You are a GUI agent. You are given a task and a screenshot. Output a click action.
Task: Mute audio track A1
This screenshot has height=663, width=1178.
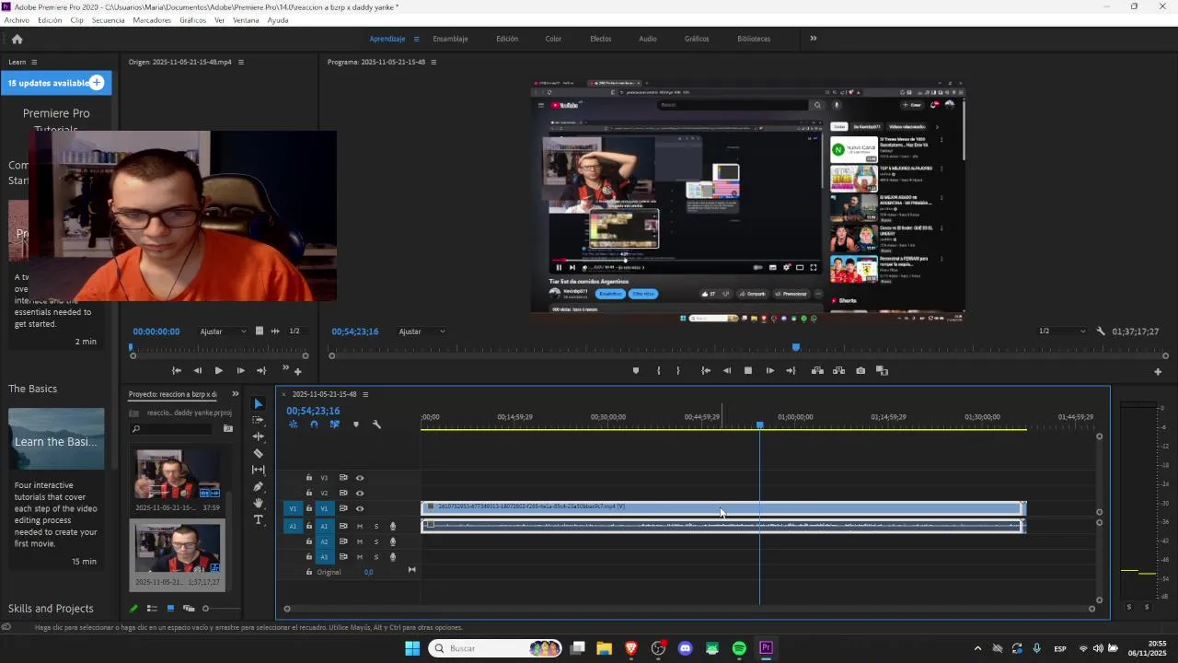click(360, 527)
